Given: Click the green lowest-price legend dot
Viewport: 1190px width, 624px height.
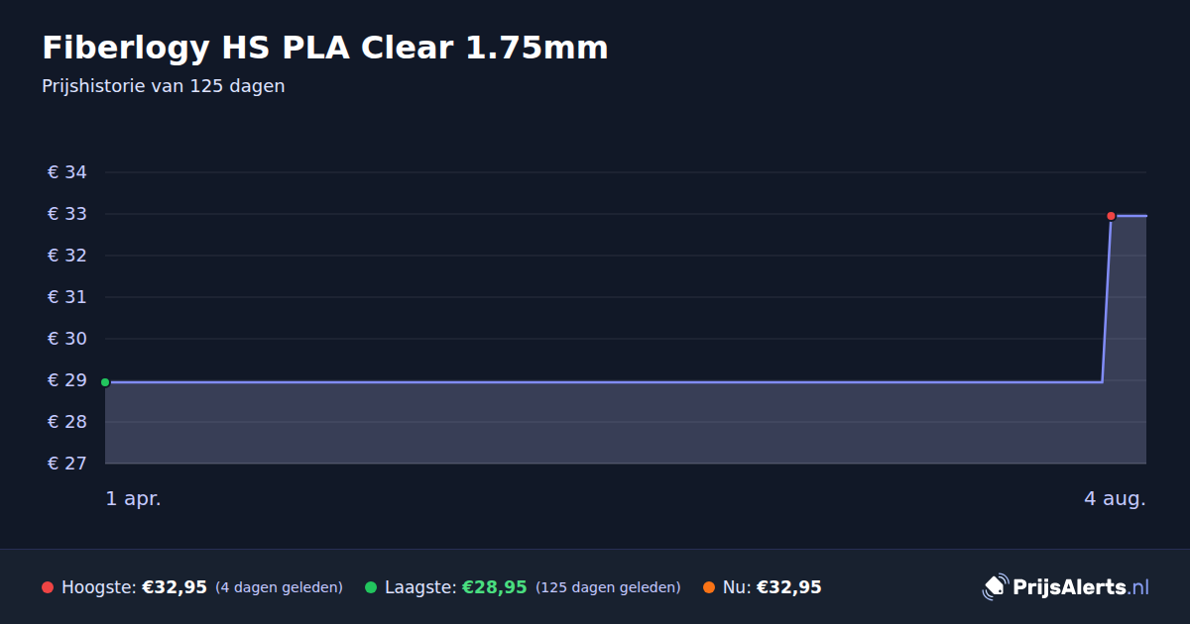Looking at the screenshot, I should (371, 587).
